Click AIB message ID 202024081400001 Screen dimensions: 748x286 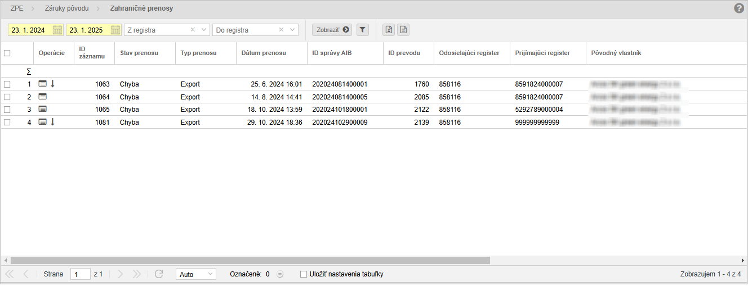click(340, 84)
